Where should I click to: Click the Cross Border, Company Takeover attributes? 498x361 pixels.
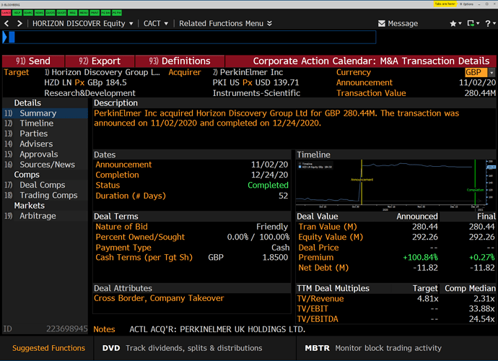[159, 298]
